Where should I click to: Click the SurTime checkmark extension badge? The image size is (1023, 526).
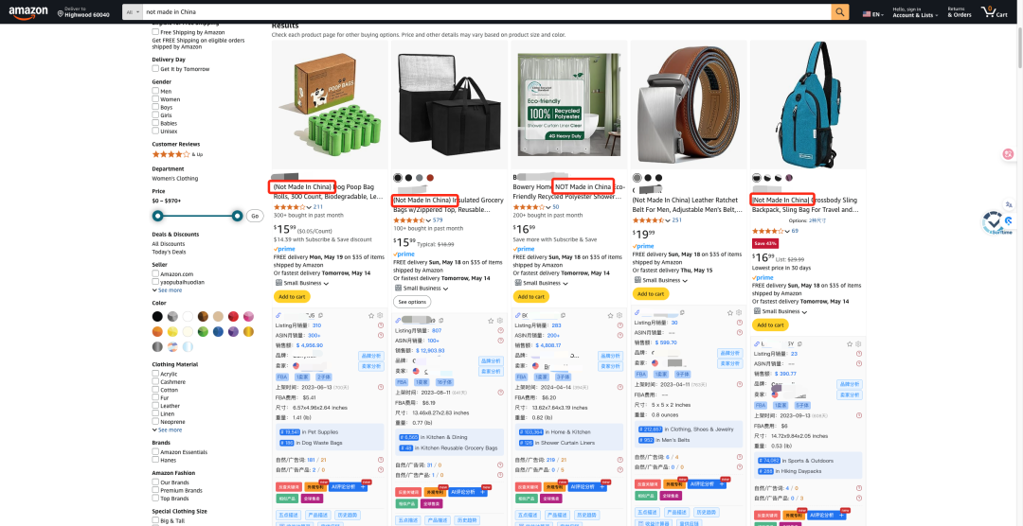(995, 222)
